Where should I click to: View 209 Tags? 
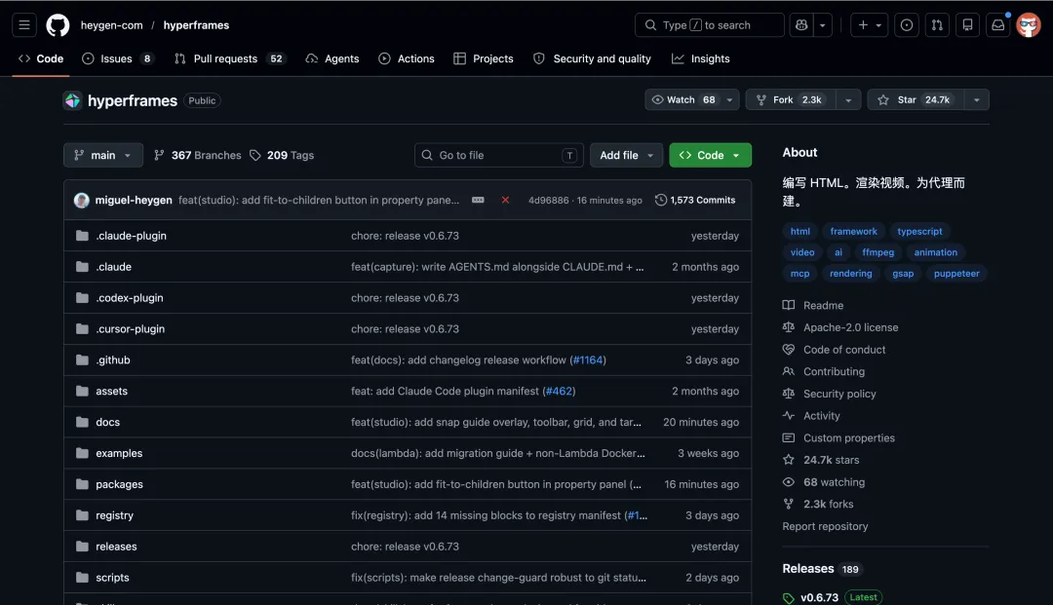(x=282, y=155)
